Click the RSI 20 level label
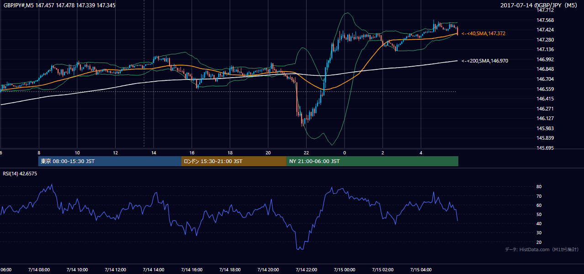584x274 pixels. click(x=539, y=242)
